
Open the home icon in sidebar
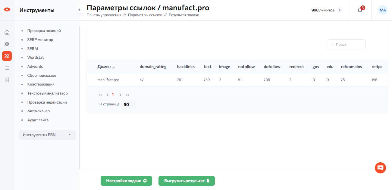click(x=7, y=32)
